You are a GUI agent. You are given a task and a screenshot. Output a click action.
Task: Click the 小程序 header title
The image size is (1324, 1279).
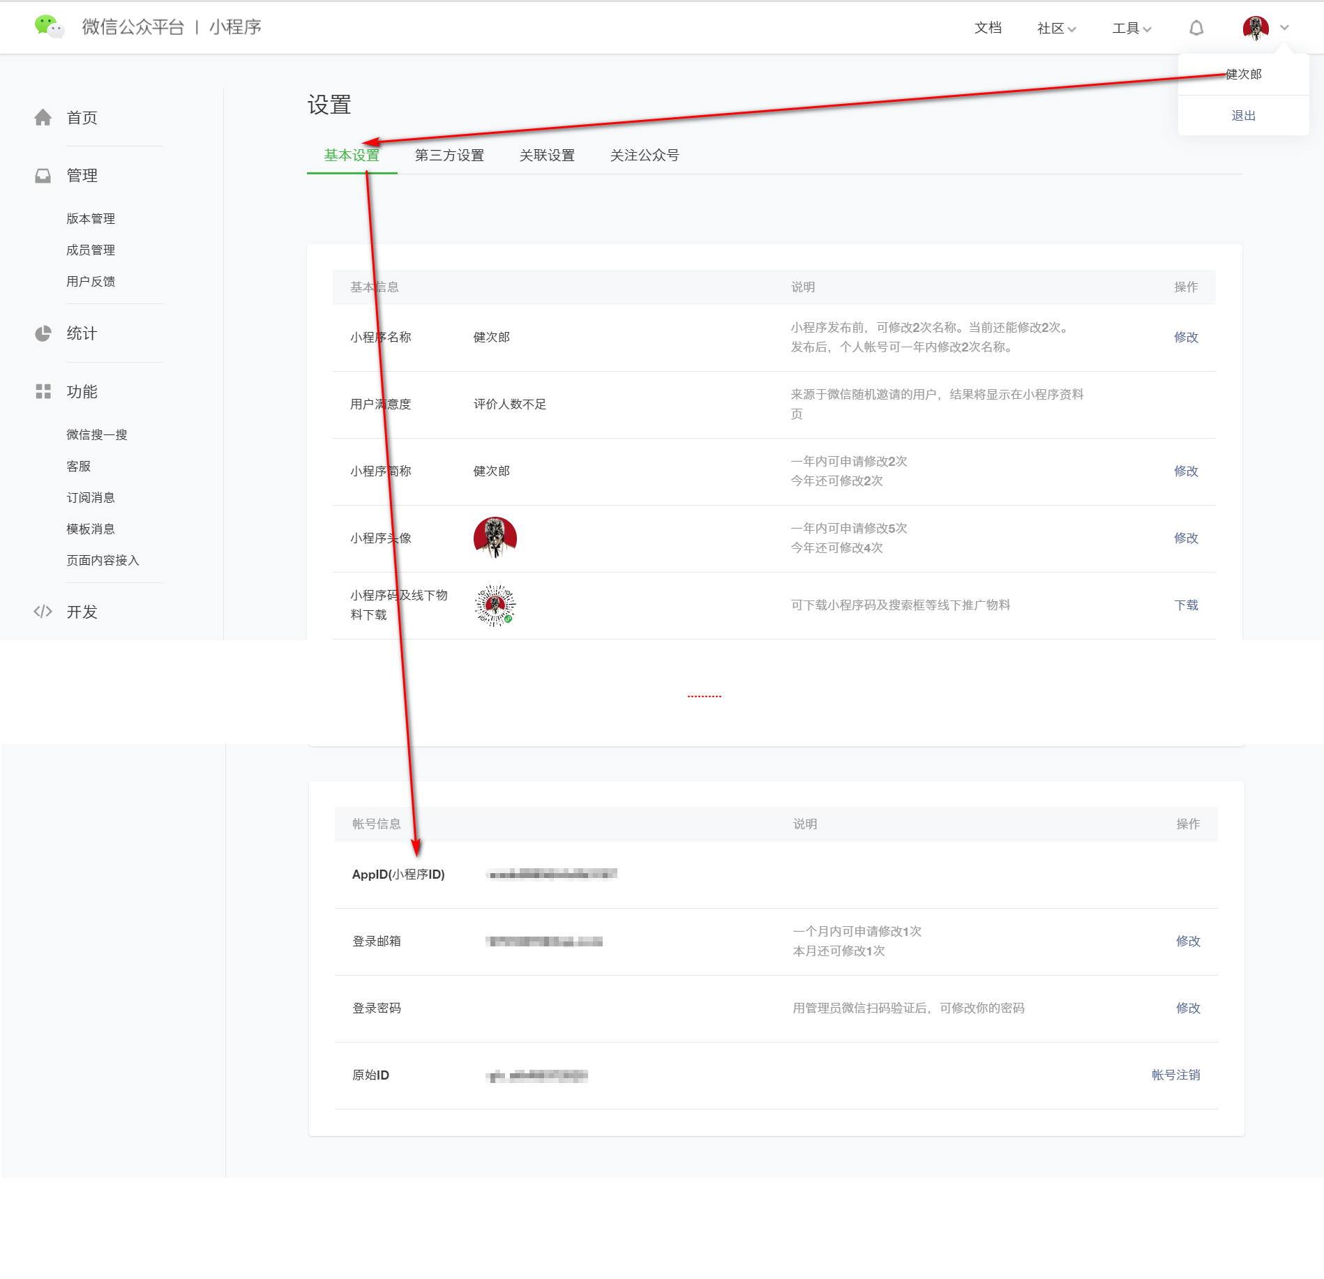pos(235,27)
